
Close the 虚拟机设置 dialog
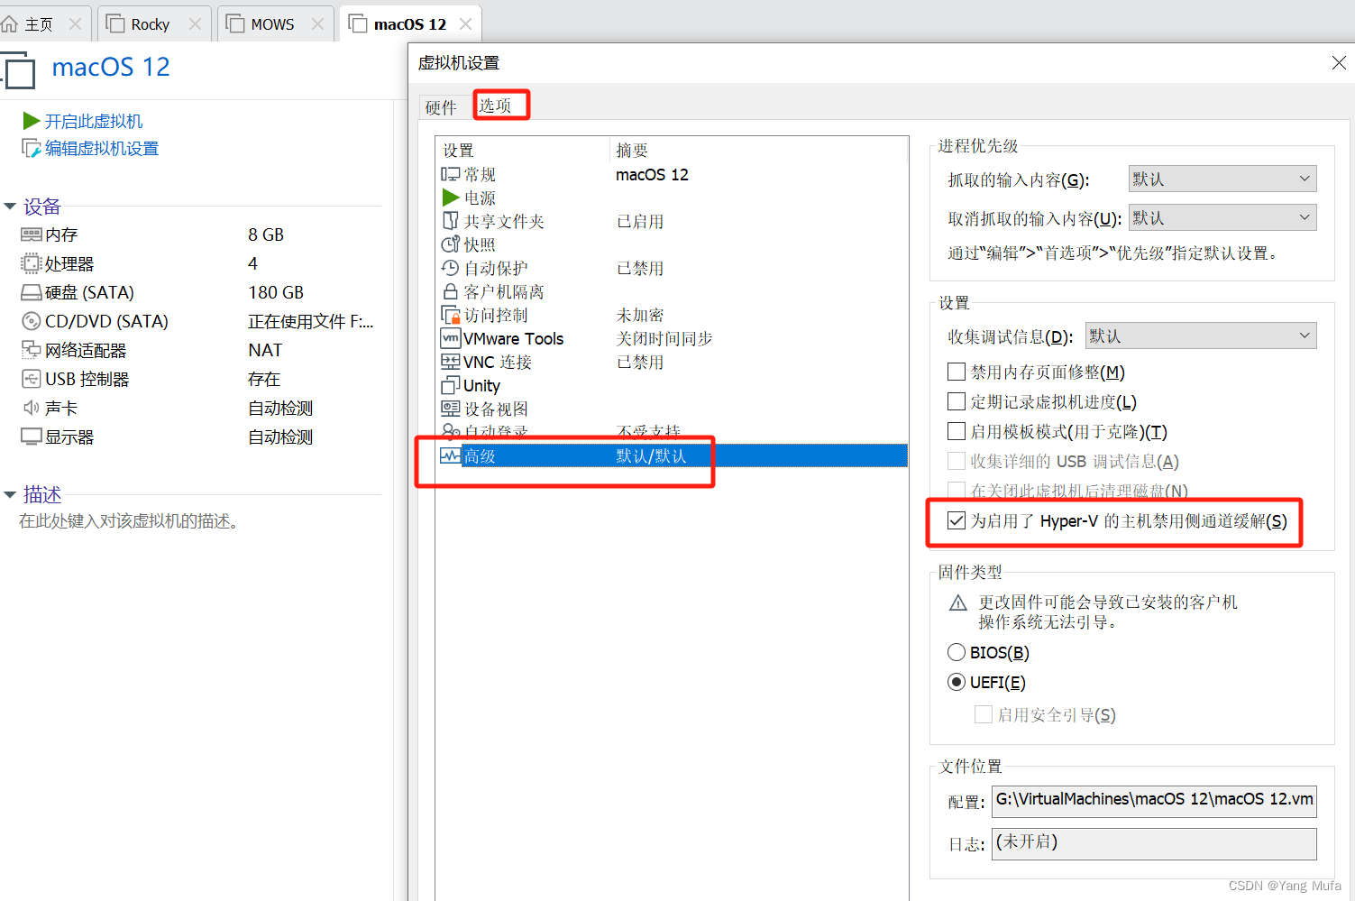[1339, 63]
